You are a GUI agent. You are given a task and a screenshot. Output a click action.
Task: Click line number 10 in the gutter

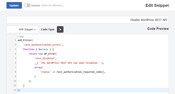click(15, 81)
